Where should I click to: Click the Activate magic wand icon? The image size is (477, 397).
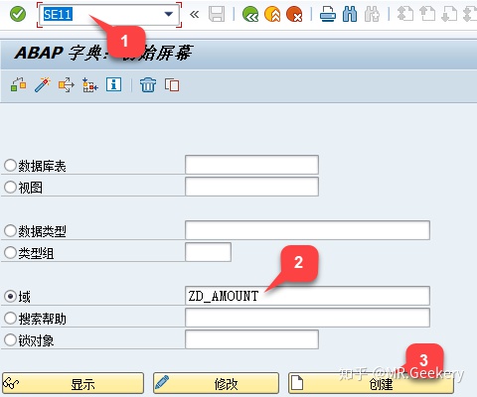(43, 85)
